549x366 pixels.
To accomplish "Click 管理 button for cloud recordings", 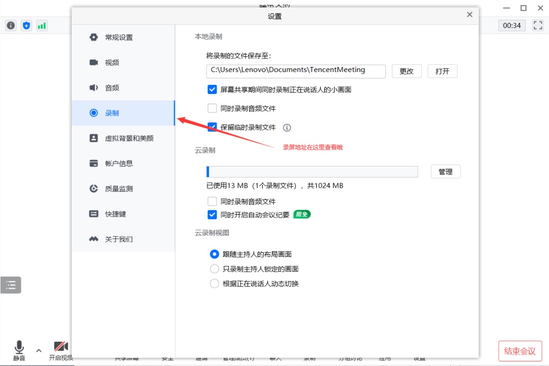I will [445, 172].
